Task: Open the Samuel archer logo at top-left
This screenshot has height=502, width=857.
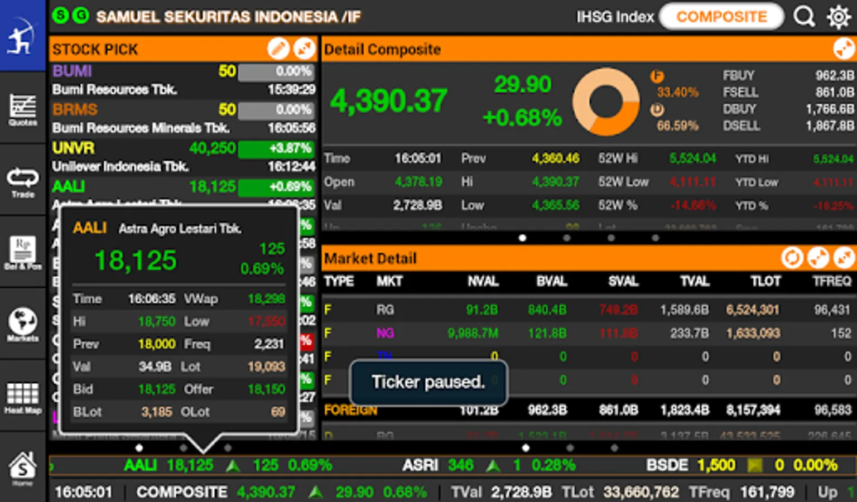Action: click(22, 35)
